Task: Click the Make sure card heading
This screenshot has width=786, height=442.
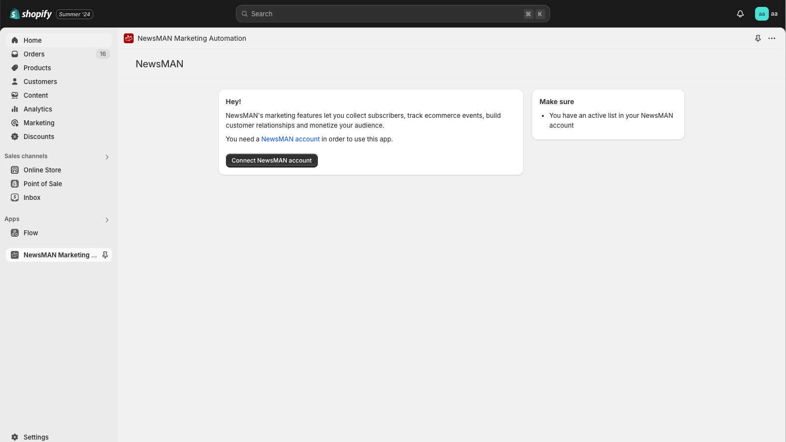Action: coord(557,102)
